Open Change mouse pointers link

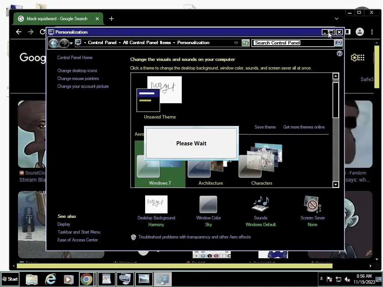coord(78,78)
